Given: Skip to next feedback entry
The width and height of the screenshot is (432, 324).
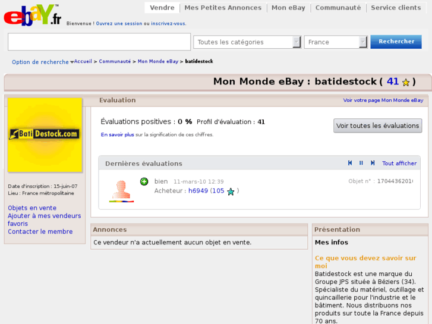Looking at the screenshot, I should pos(373,163).
